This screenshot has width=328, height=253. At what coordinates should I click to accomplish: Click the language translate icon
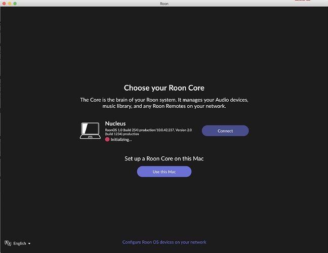coord(8,243)
